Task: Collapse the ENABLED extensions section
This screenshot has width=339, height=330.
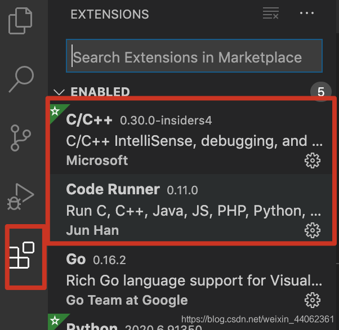Action: [58, 92]
